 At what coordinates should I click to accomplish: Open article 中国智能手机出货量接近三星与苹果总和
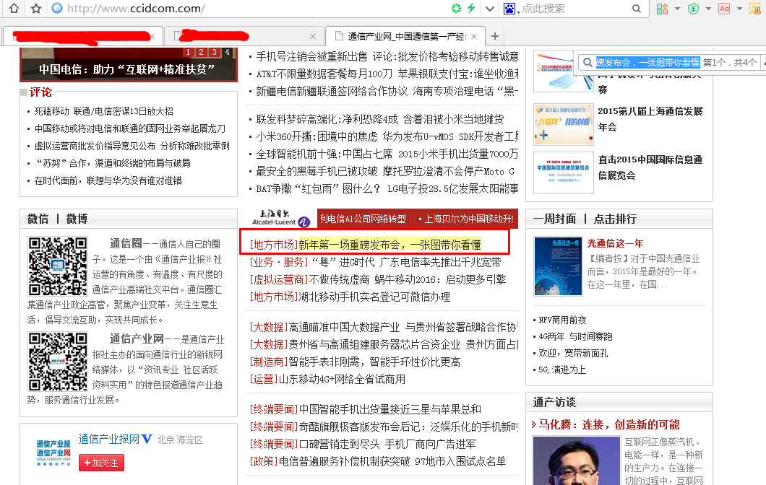tap(390, 409)
